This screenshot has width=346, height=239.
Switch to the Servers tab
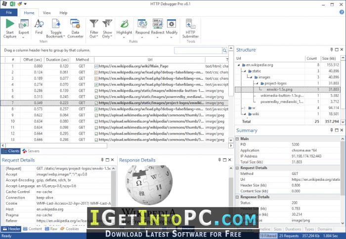31,151
